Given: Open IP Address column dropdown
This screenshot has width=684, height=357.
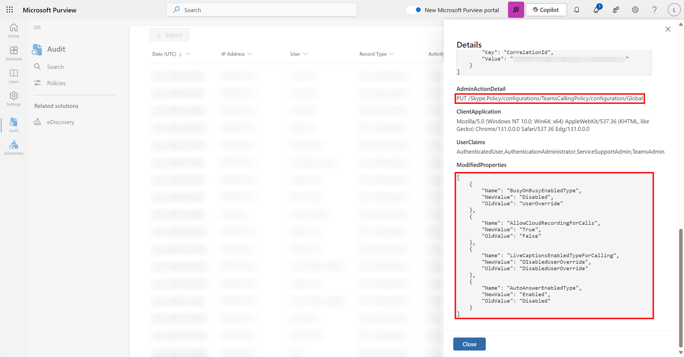Looking at the screenshot, I should [x=250, y=54].
